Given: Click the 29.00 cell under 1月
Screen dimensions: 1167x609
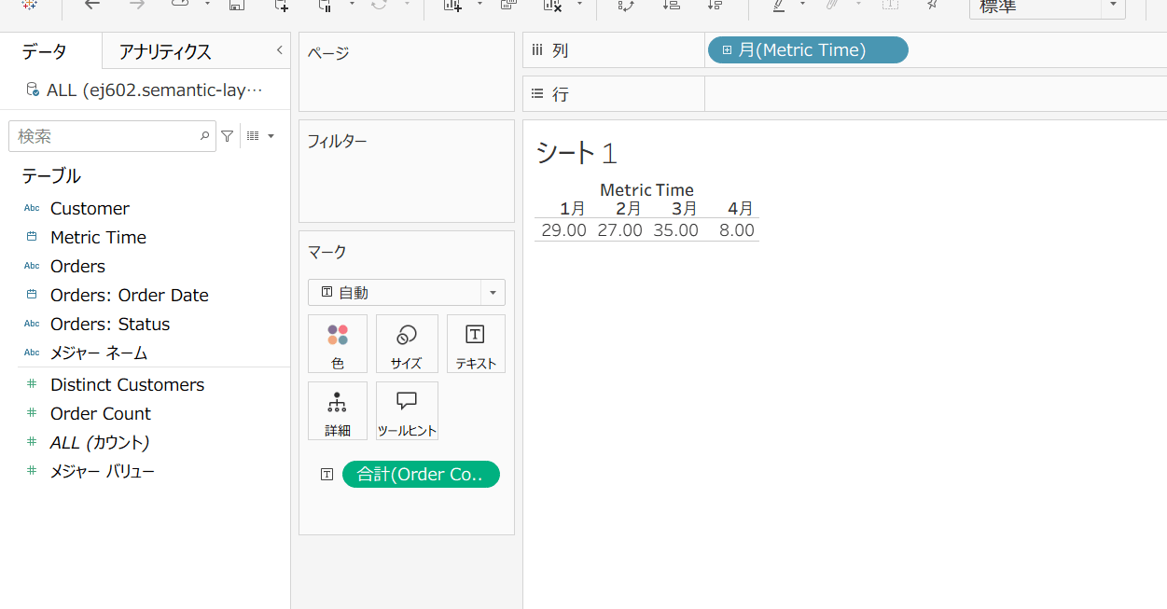Looking at the screenshot, I should pos(563,230).
